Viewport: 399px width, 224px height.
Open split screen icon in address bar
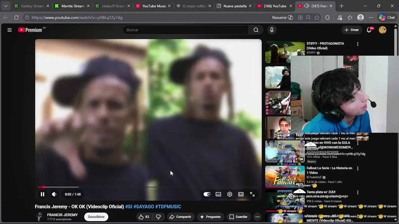click(300, 18)
